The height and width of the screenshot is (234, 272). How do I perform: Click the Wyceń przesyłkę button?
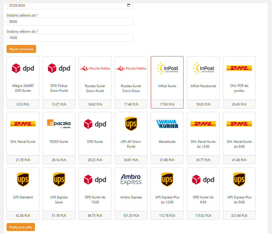(21, 49)
